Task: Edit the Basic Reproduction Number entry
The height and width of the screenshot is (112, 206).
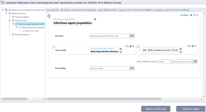Action: (x=121, y=52)
